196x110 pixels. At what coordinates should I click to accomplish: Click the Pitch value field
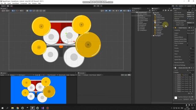191,54
